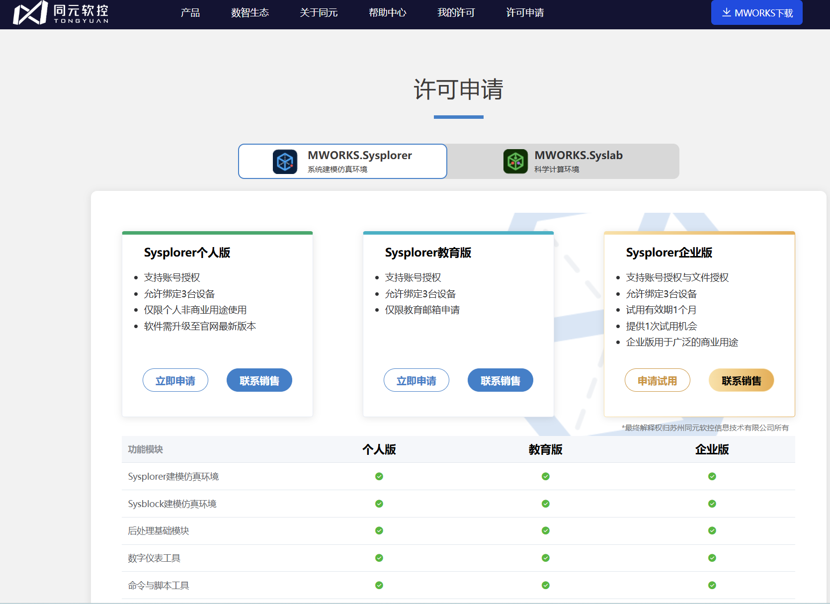The width and height of the screenshot is (830, 604).
Task: Click 教育版 checkmark for 数字仪表工具
Action: click(x=546, y=558)
